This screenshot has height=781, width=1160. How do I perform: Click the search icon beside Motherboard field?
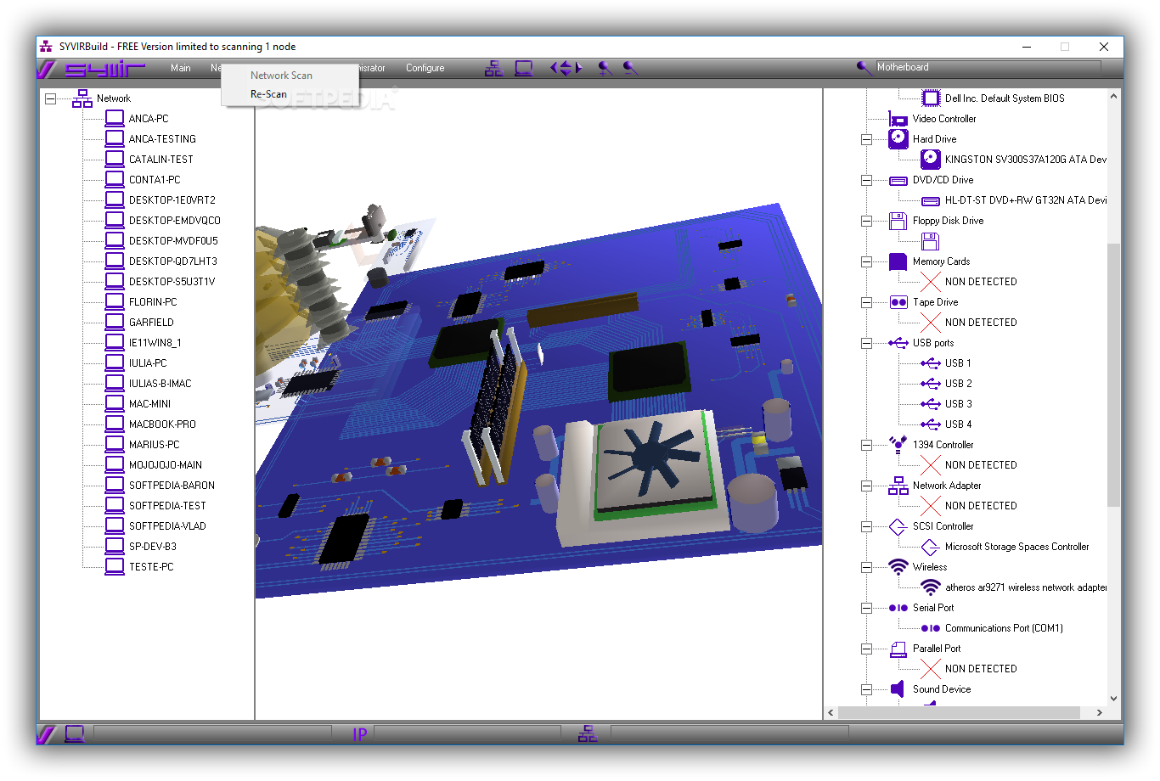point(864,68)
